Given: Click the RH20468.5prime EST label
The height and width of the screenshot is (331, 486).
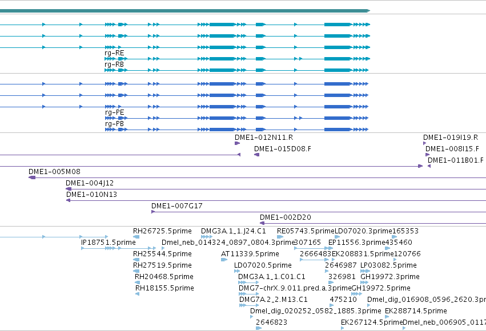Looking at the screenshot, I should coord(164,277).
